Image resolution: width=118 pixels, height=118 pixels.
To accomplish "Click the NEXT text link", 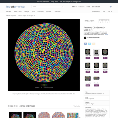I will (x=92, y=21).
